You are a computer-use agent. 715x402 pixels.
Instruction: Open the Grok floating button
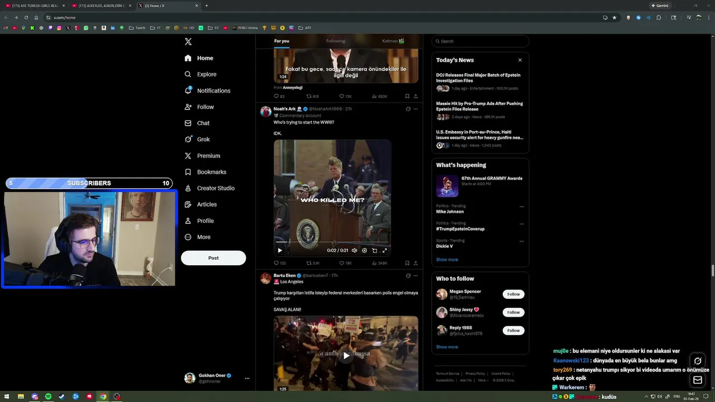pos(698,361)
